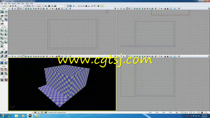Click CSG Intersect button

[2, 56]
